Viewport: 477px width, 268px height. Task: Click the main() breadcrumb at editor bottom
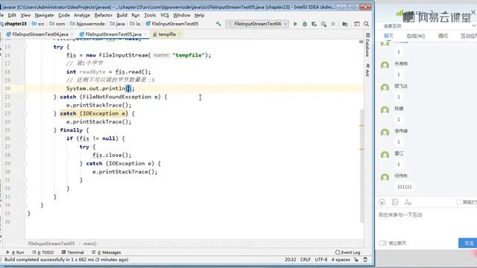tap(89, 243)
